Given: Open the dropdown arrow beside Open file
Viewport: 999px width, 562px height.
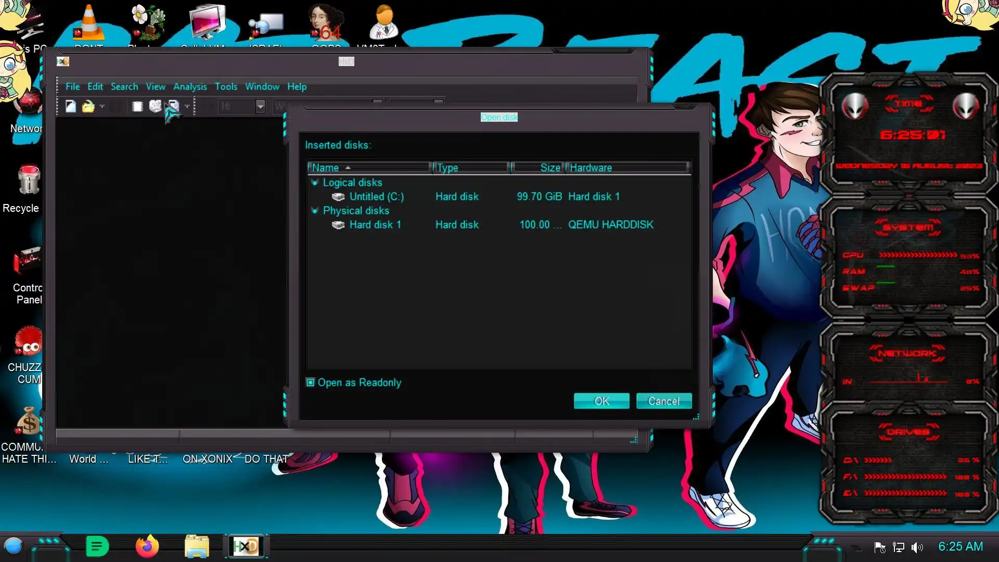Looking at the screenshot, I should pyautogui.click(x=102, y=106).
